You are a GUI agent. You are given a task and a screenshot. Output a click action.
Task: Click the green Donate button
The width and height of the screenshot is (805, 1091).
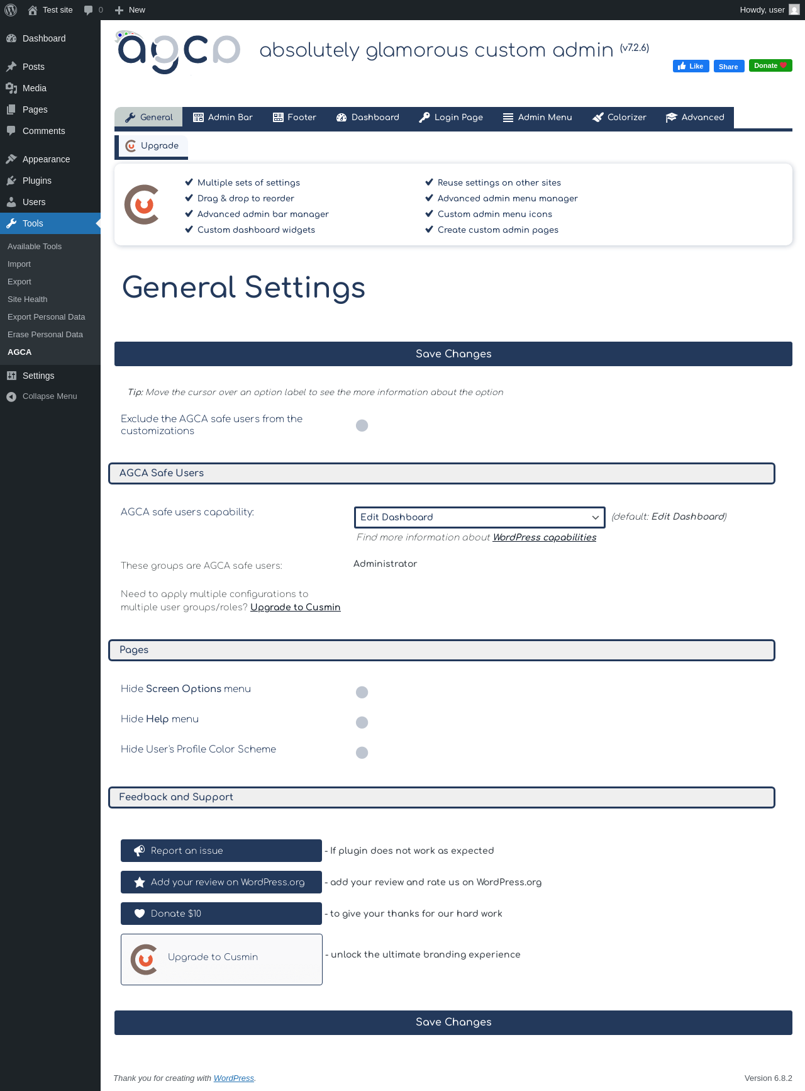770,65
